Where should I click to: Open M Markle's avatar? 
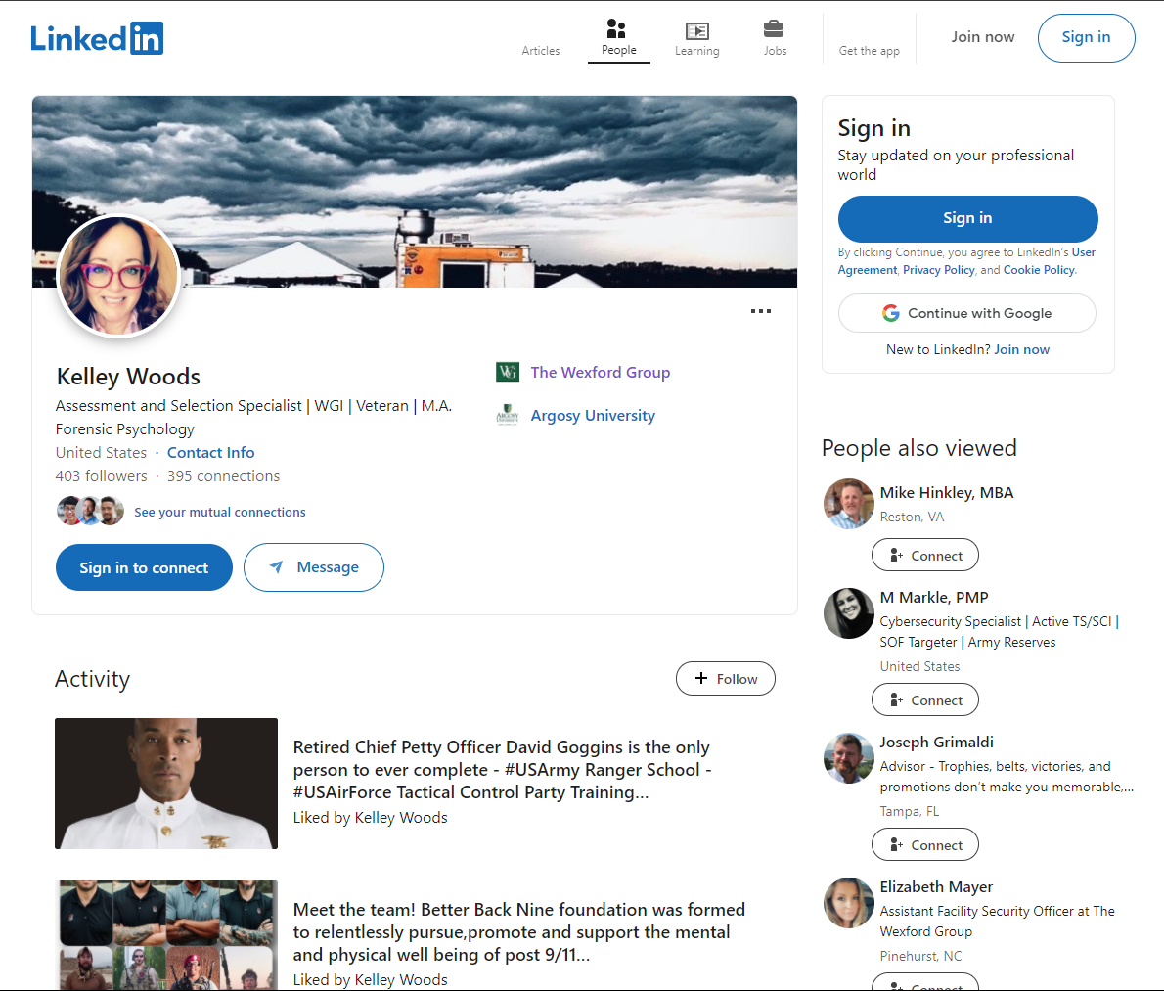pos(848,613)
